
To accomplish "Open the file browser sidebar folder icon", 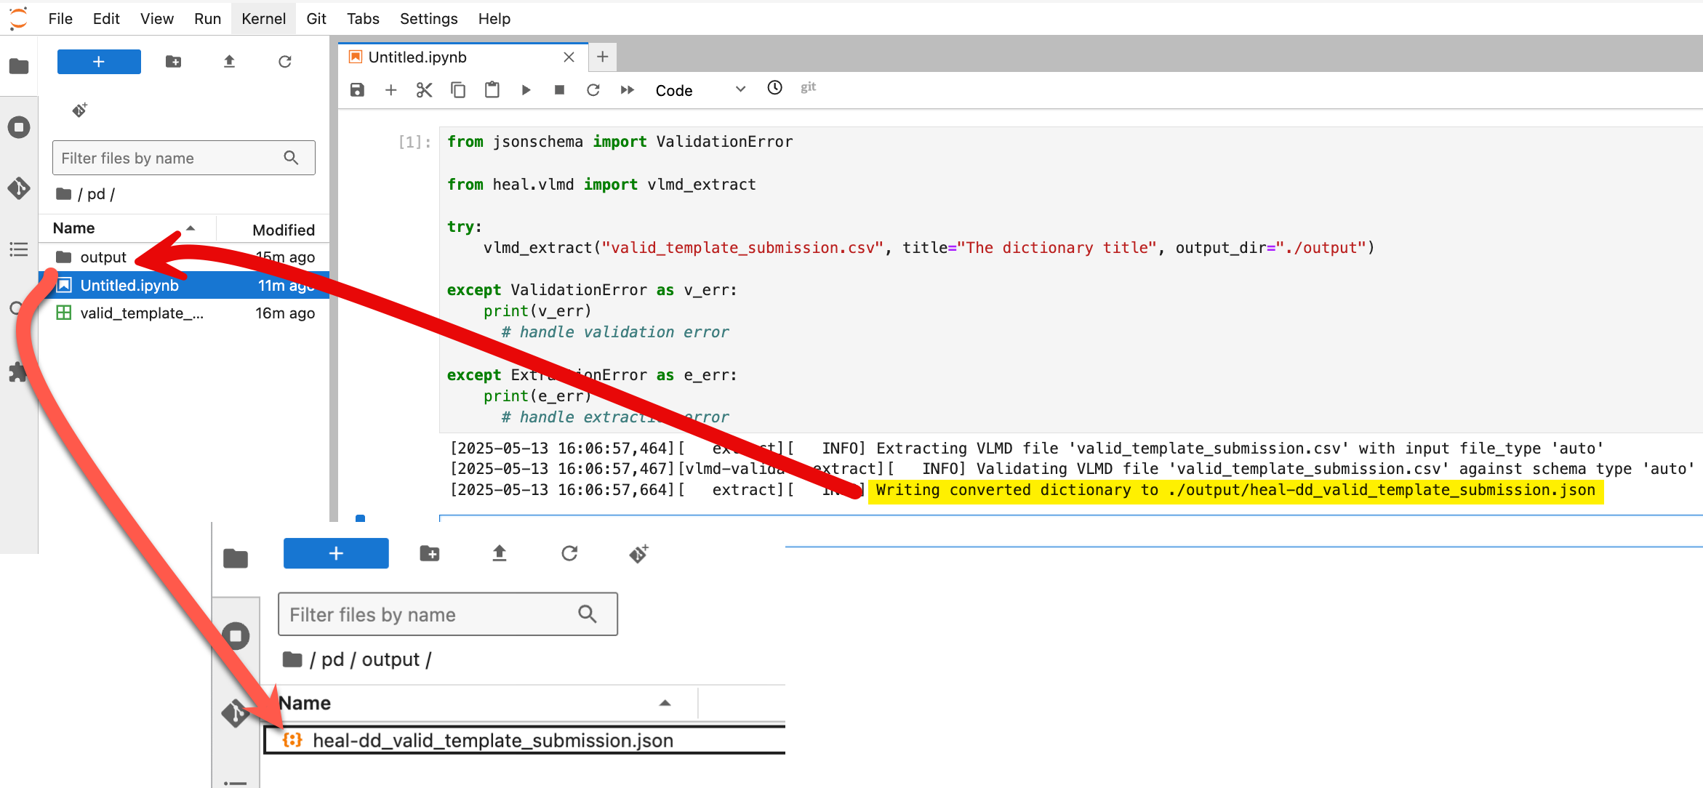I will point(19,66).
